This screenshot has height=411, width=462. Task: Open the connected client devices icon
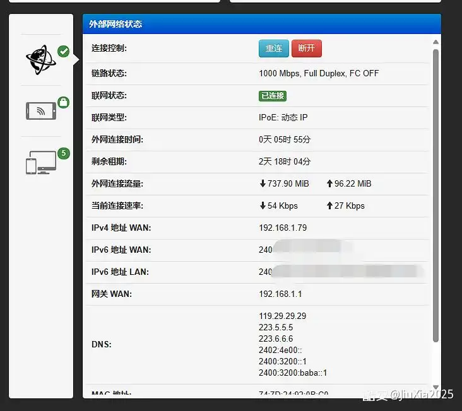pyautogui.click(x=41, y=163)
